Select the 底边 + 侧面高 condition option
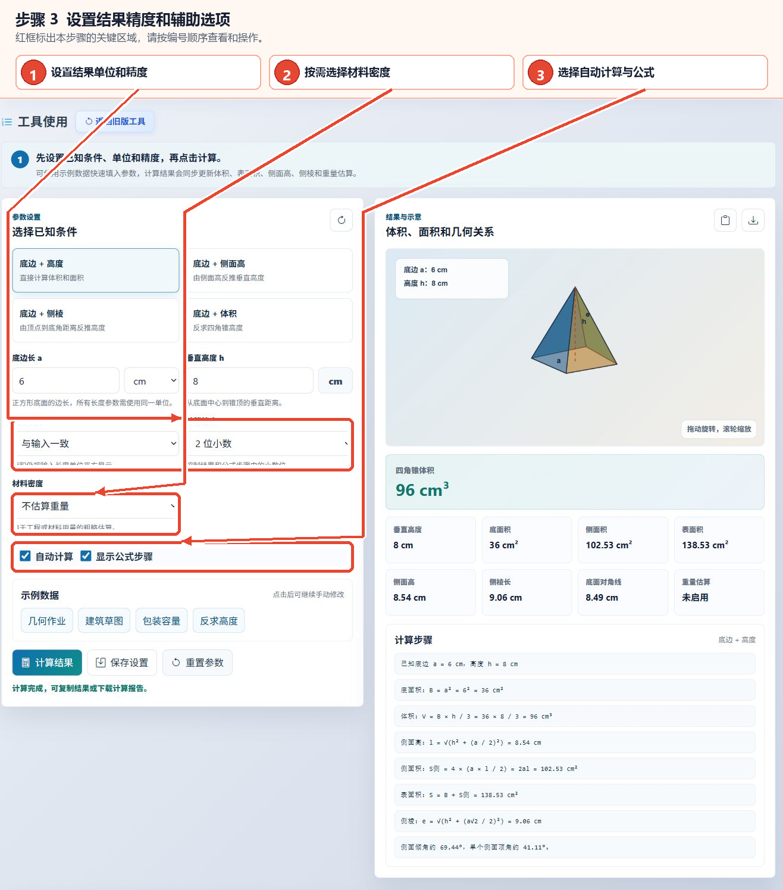This screenshot has width=783, height=890. tap(269, 270)
